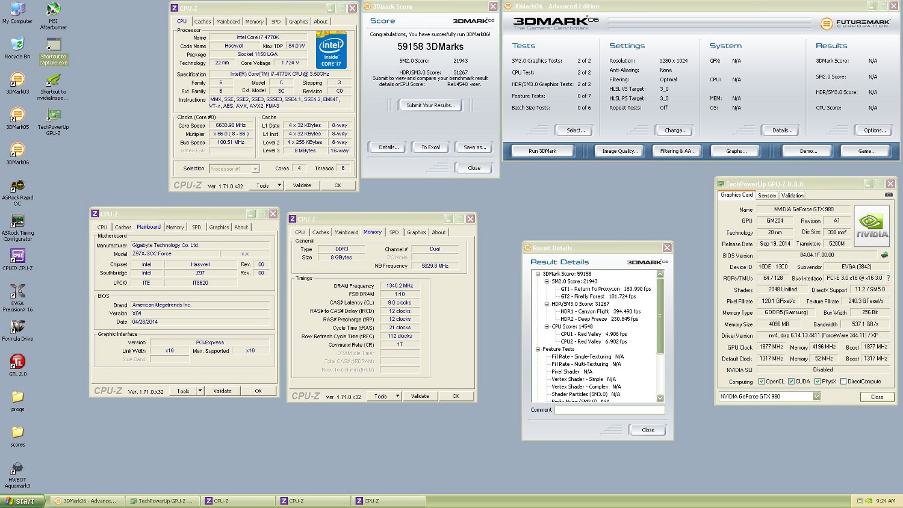The height and width of the screenshot is (508, 903).
Task: Launch 3DMark05 desktop shortcut
Action: [x=17, y=119]
